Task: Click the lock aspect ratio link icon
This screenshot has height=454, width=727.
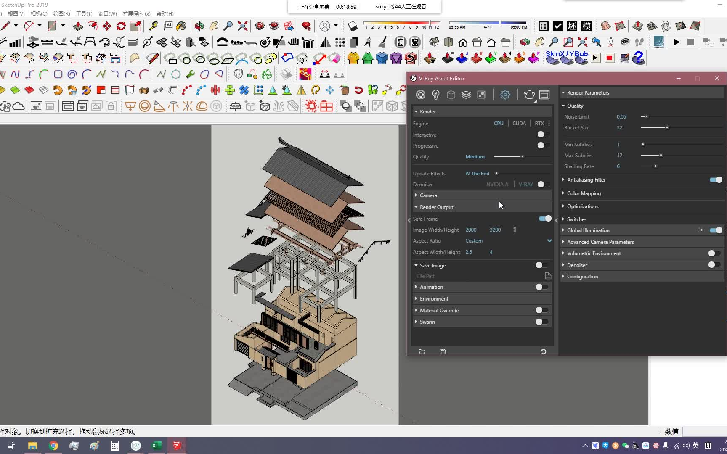Action: 515,230
